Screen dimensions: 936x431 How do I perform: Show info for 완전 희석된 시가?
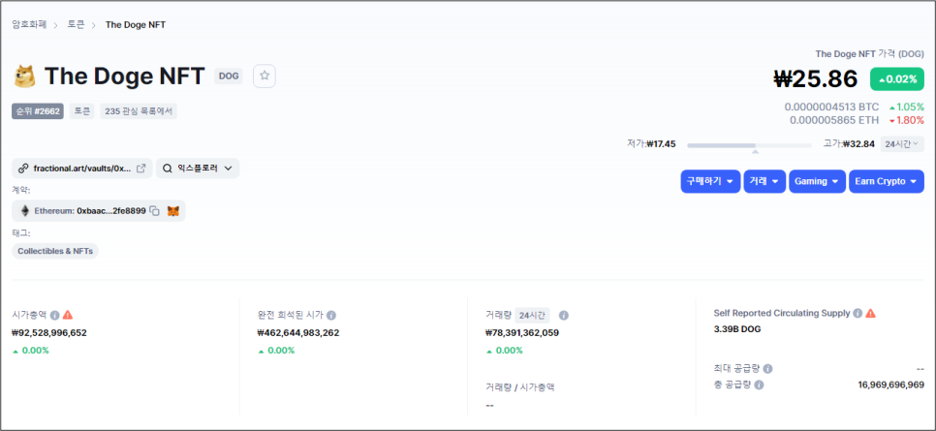331,315
